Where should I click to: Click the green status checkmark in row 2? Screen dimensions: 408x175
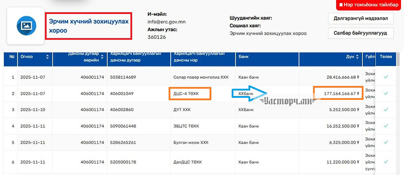386,94
